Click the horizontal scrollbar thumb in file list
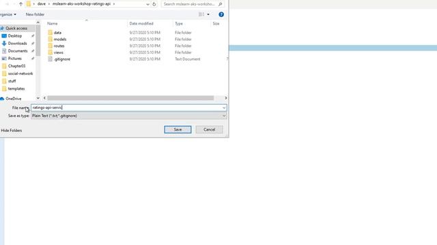The height and width of the screenshot is (245, 437). pyautogui.click(x=130, y=98)
